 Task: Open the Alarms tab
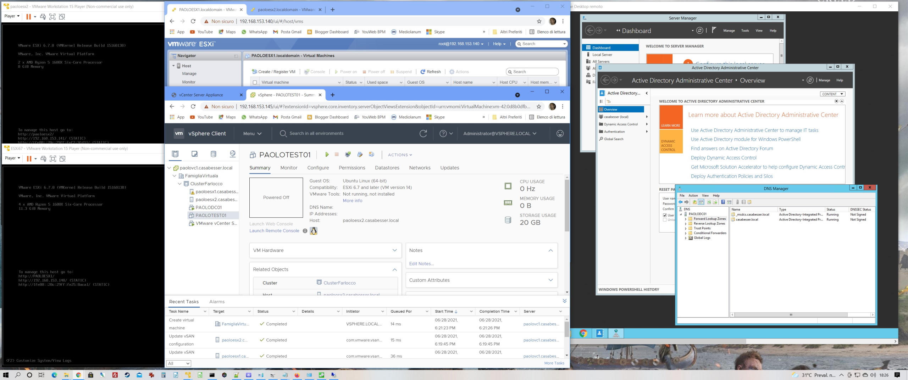(x=217, y=302)
